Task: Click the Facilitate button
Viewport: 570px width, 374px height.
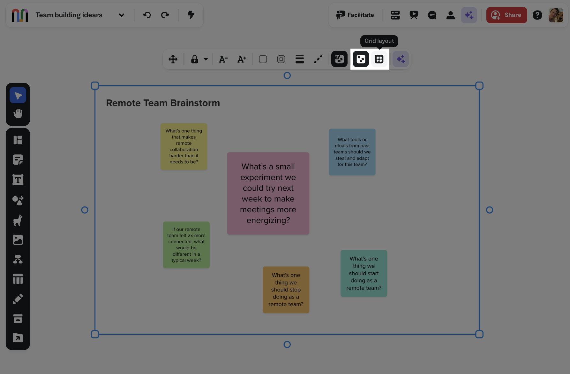Action: [x=355, y=15]
